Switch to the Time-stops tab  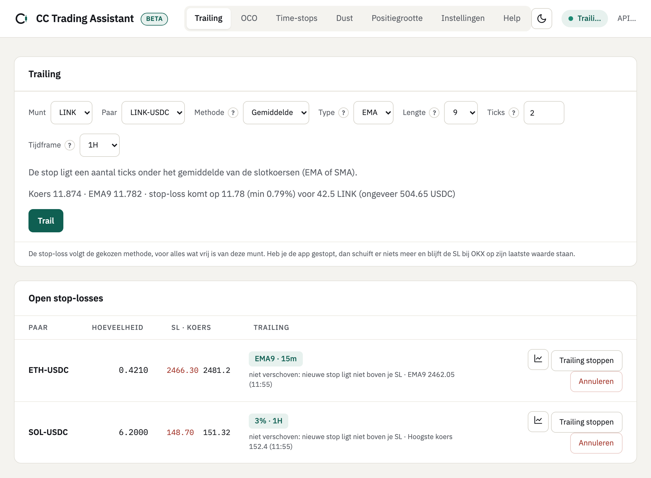tap(297, 18)
